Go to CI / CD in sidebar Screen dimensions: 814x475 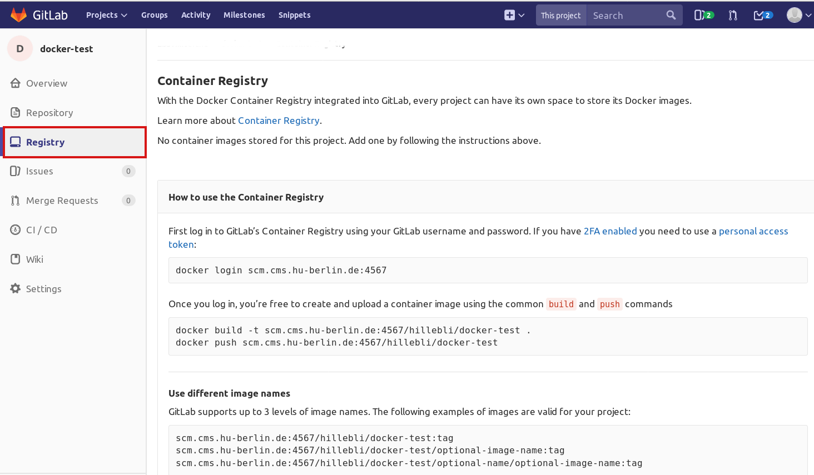(41, 230)
